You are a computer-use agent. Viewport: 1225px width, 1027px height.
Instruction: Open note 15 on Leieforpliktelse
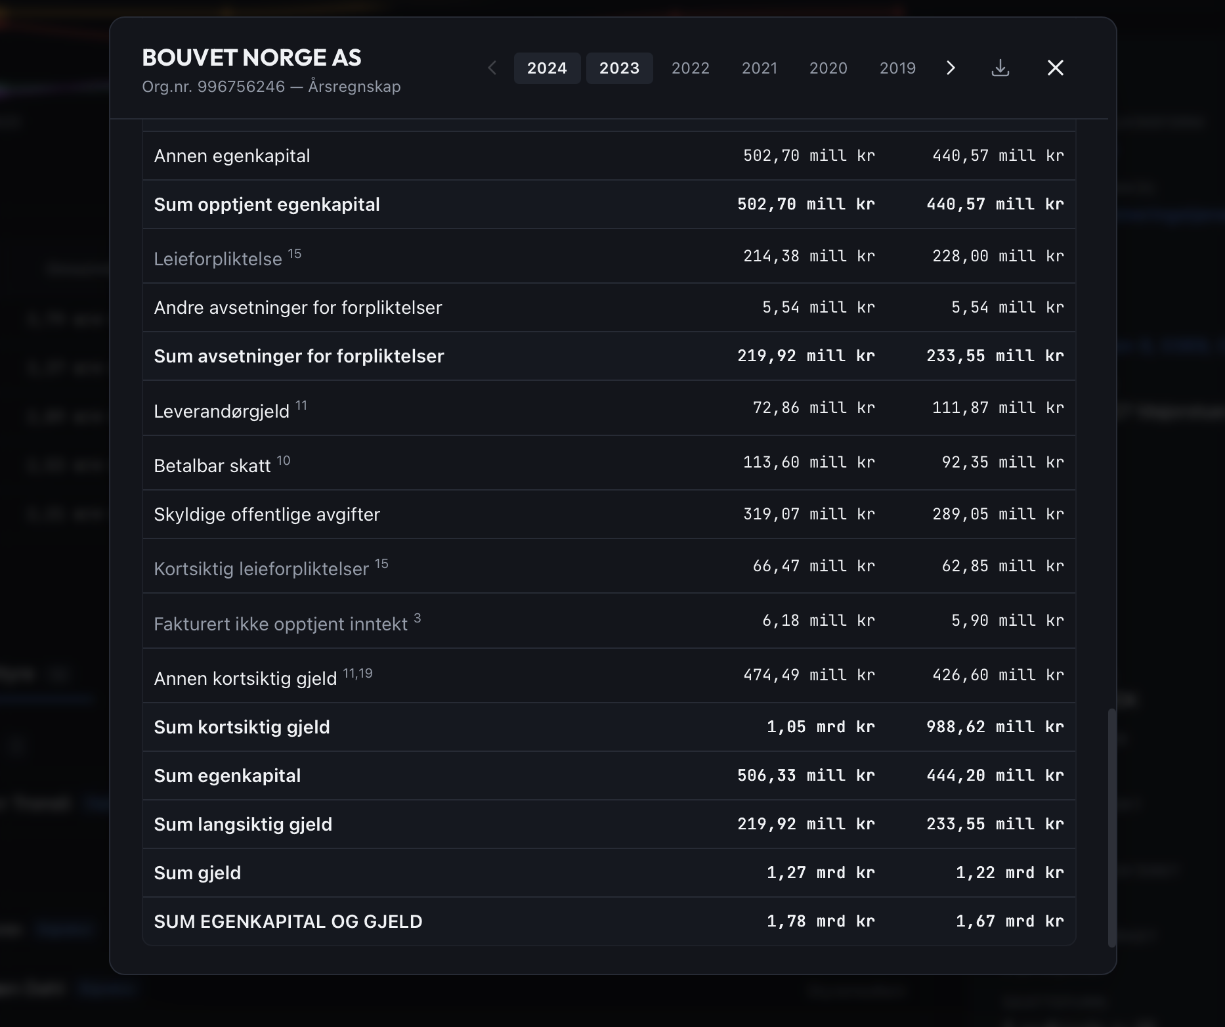[295, 253]
